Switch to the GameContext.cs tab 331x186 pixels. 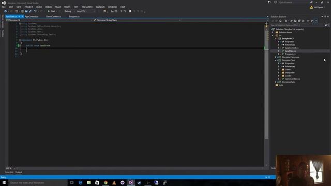(53, 17)
